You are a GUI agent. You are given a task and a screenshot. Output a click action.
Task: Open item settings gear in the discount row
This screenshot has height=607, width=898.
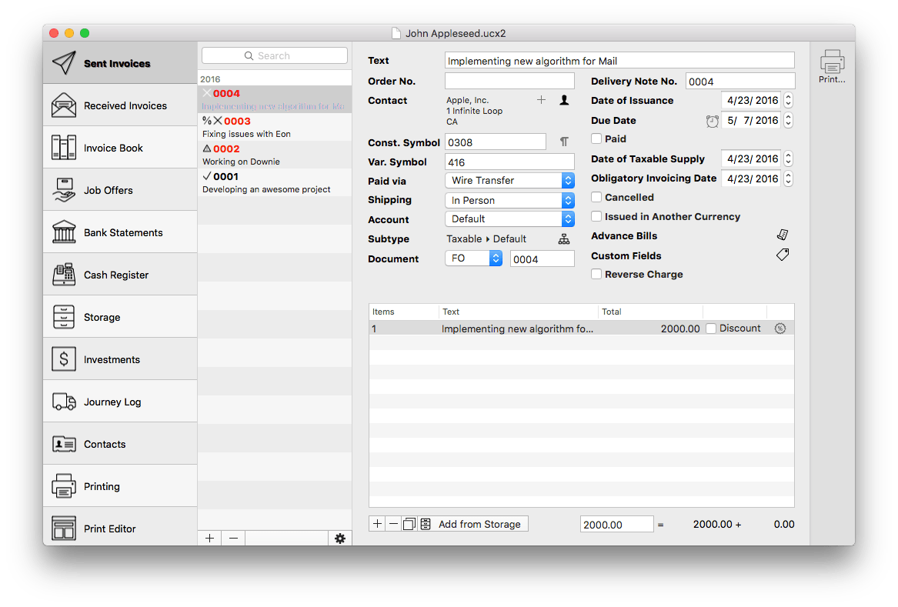pos(780,328)
